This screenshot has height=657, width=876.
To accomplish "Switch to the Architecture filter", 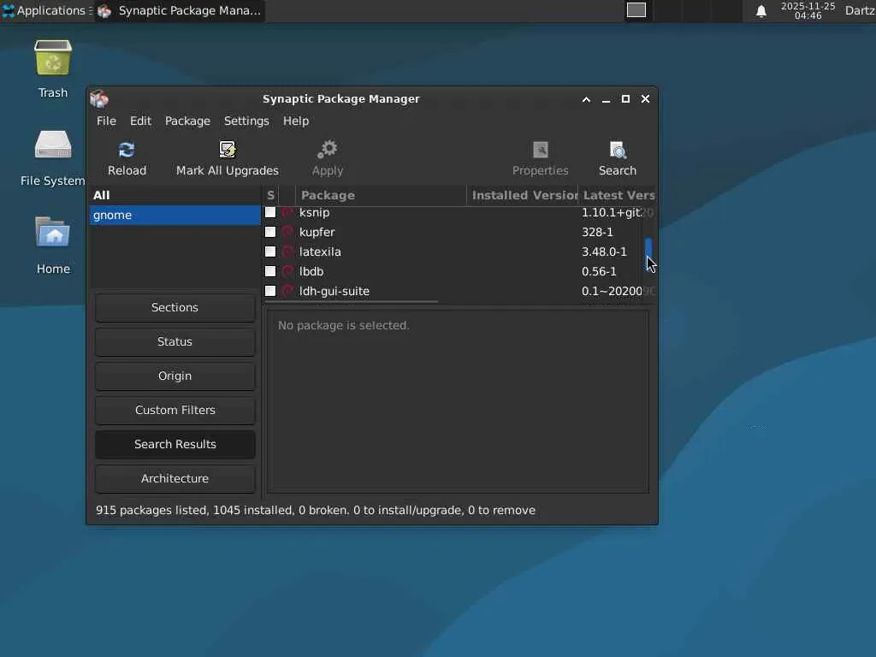I will click(175, 478).
